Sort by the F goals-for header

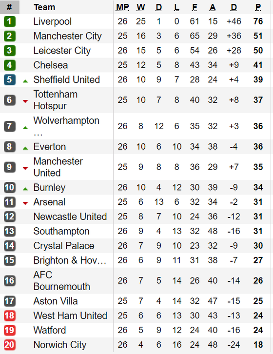pos(195,7)
